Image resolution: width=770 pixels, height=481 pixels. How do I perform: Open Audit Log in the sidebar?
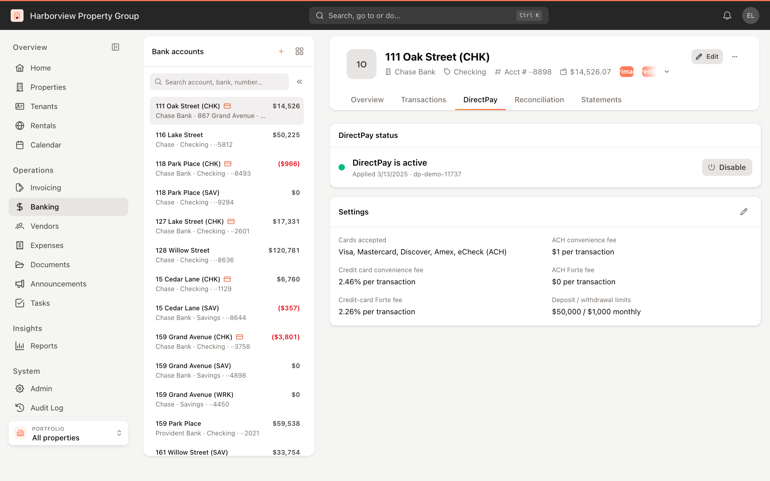(68, 408)
